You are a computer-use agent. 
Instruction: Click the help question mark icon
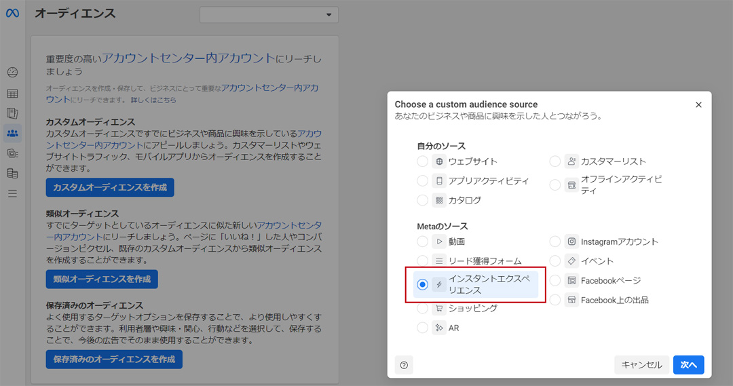tap(404, 365)
